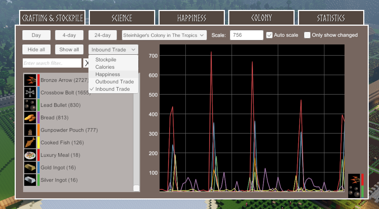Click the Gunpowder Pouch (777) label
This screenshot has width=379, height=209.
click(69, 130)
